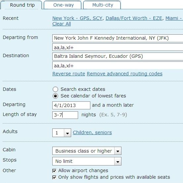Click the Clear All link
The image size is (183, 183).
(x=62, y=24)
